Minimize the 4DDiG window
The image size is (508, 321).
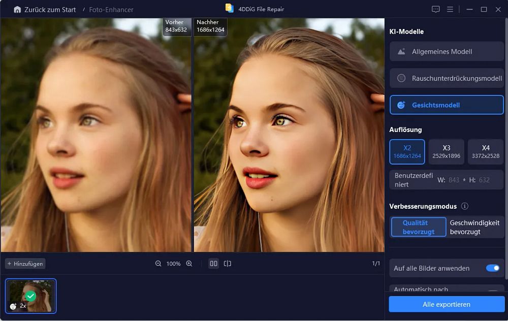point(469,9)
